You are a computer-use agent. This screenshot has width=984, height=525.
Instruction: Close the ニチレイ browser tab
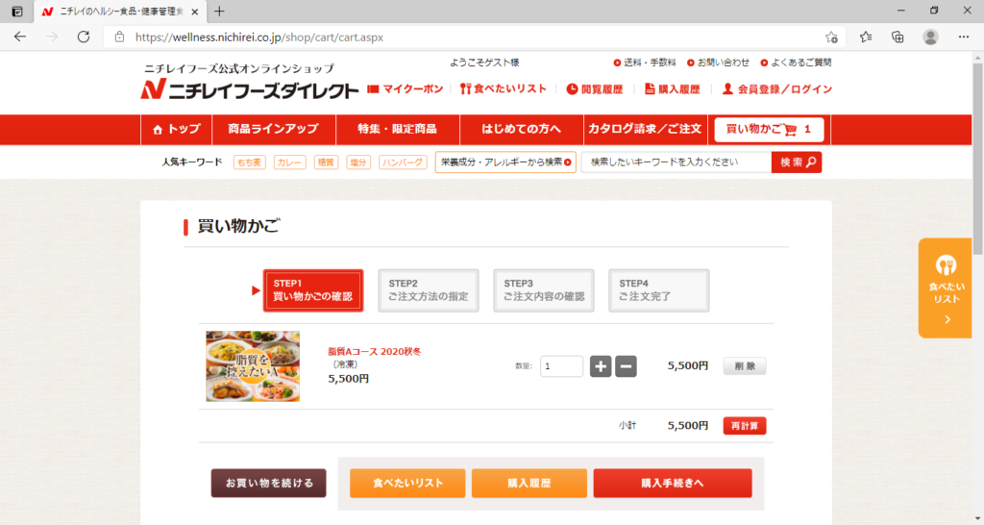pos(194,12)
